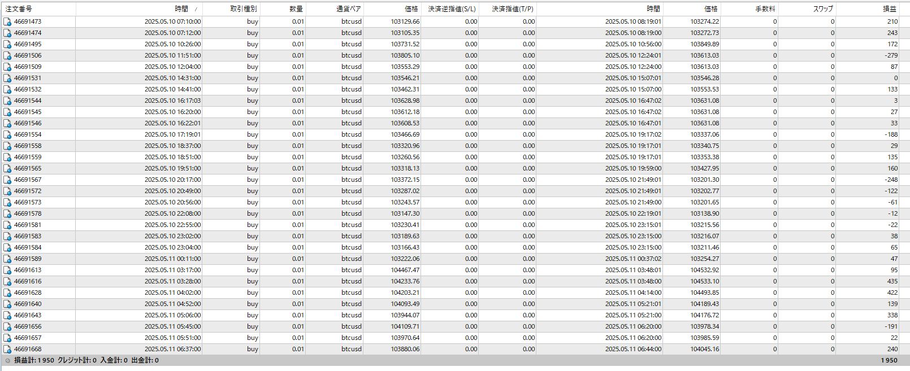Click close time 2025.05.10 19:59:00
Screen dimensions: 910x371
coord(633,168)
